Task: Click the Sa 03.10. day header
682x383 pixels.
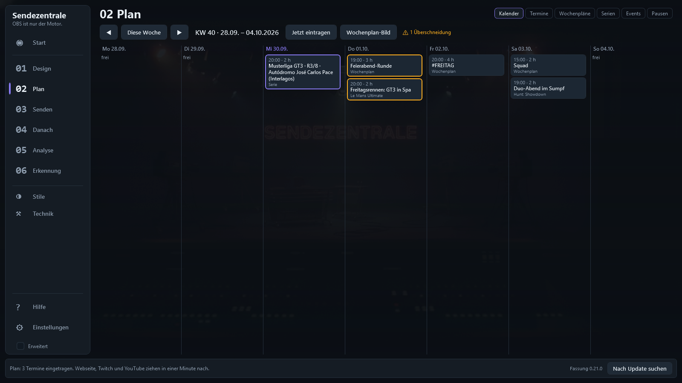Action: point(522,49)
